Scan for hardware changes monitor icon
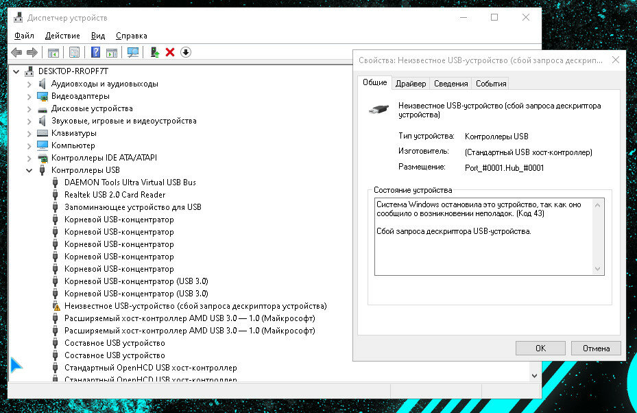The width and height of the screenshot is (637, 413). pyautogui.click(x=133, y=52)
